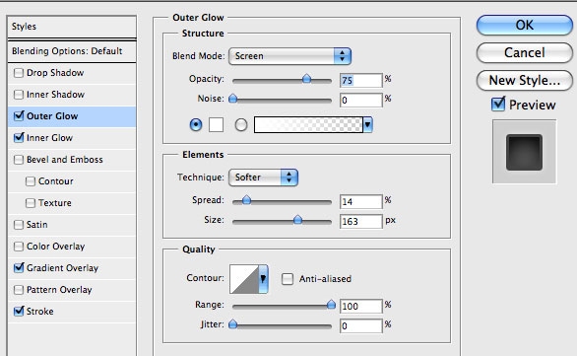Viewport: 577px width, 356px height.
Task: Open the Technique dropdown
Action: click(263, 178)
